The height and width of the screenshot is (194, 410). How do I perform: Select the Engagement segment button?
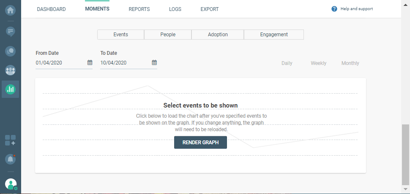point(274,35)
